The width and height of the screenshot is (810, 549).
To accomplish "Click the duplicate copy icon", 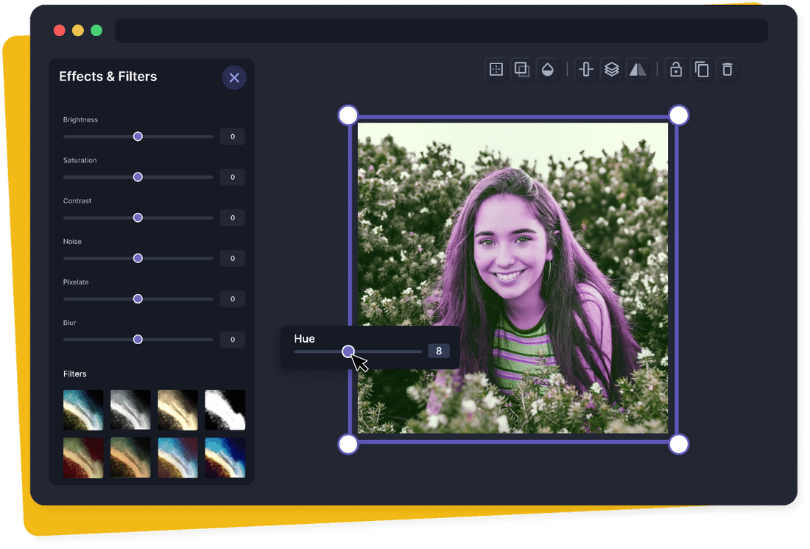I will [x=702, y=69].
